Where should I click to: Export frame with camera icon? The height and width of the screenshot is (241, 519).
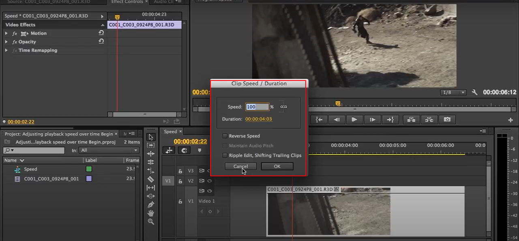pos(447,119)
